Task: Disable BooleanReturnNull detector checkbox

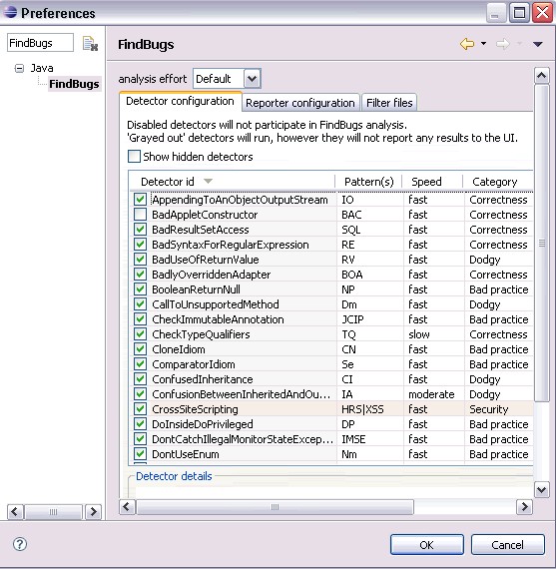Action: 140,288
